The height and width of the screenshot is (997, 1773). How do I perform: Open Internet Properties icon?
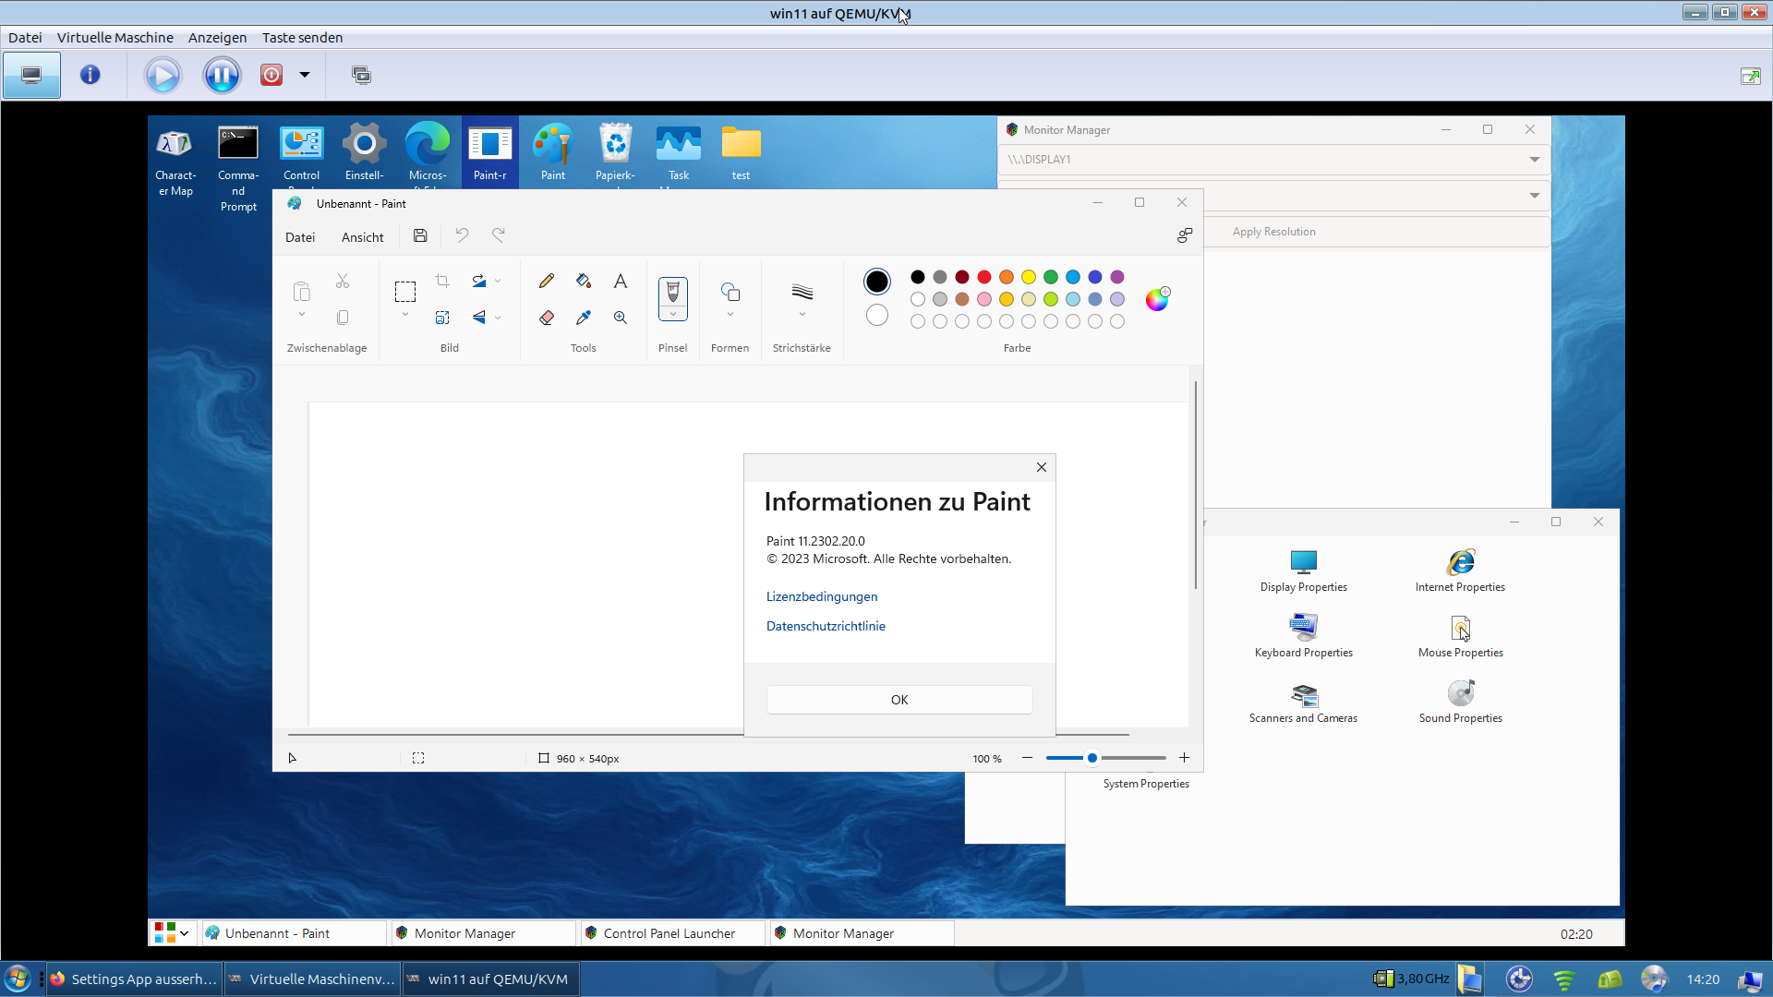pyautogui.click(x=1460, y=571)
